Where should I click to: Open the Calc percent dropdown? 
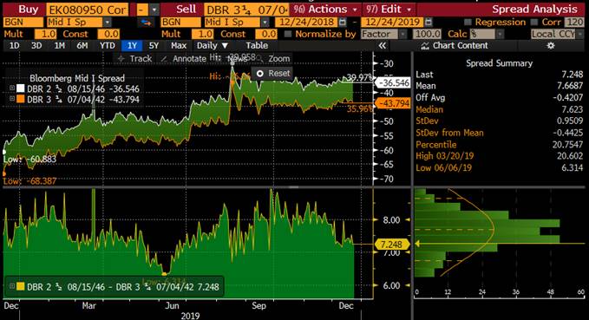pos(500,35)
